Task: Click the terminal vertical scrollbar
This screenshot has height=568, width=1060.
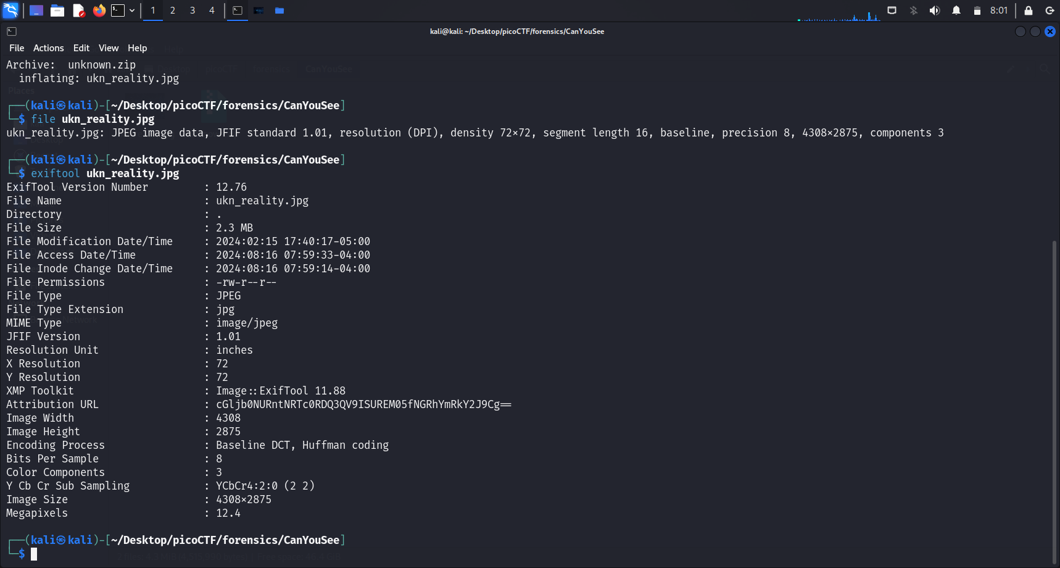Action: tap(1054, 401)
